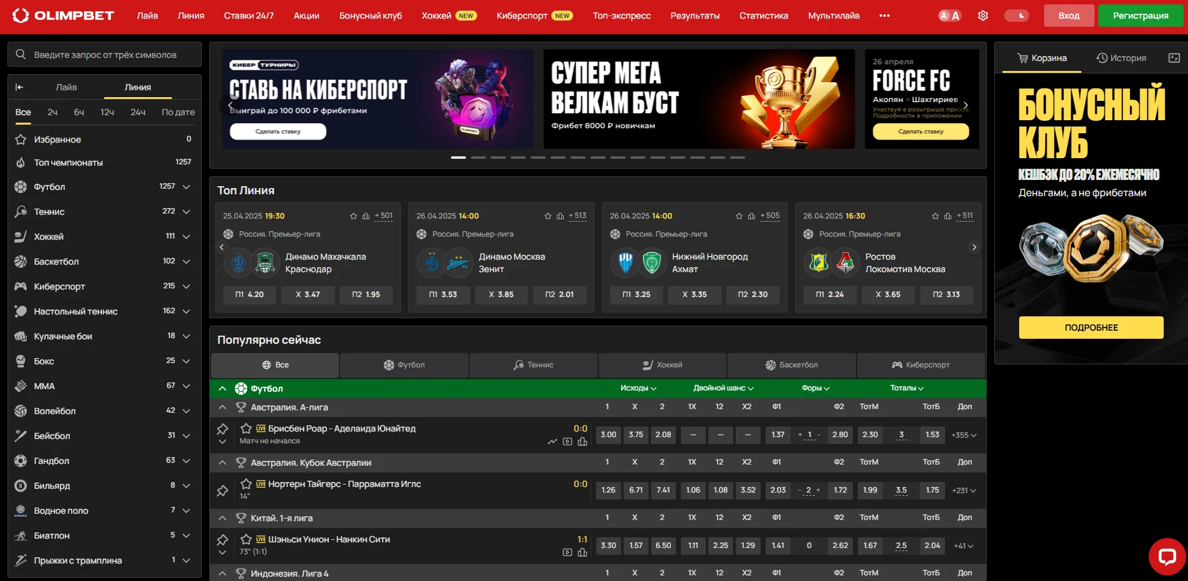Screen dimensions: 1188x581
Task: Bet on П1 4.20 Динамо Махачкала
Action: click(x=250, y=295)
